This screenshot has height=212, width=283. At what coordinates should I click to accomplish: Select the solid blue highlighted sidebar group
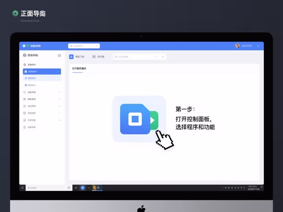42,72
